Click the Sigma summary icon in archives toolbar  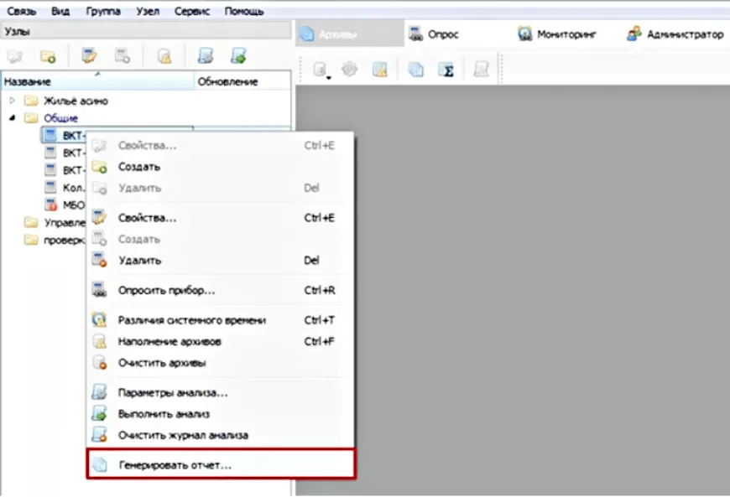(448, 70)
